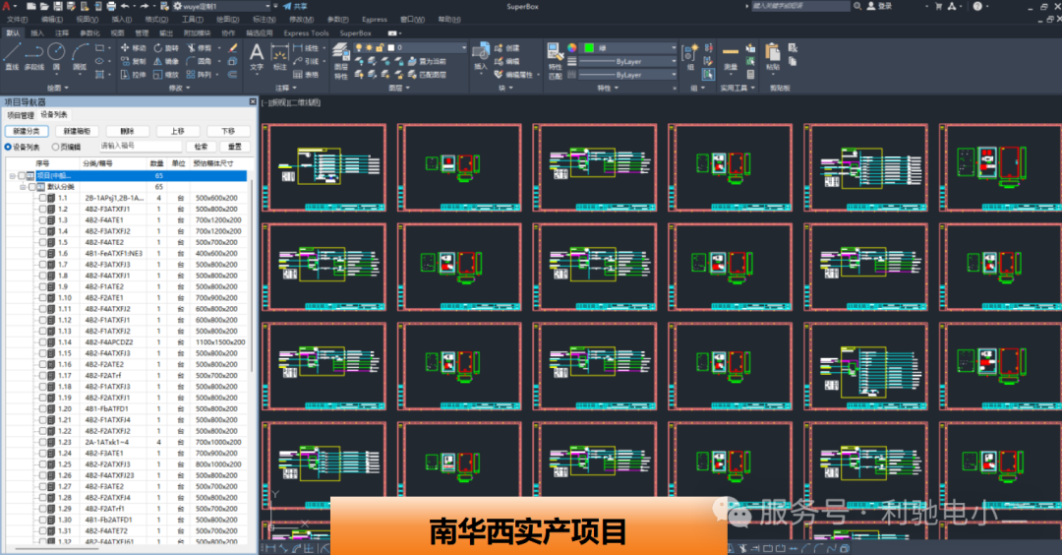Click the 表格 (Table) tool
Image resolution: width=1062 pixels, height=555 pixels.
pos(306,75)
